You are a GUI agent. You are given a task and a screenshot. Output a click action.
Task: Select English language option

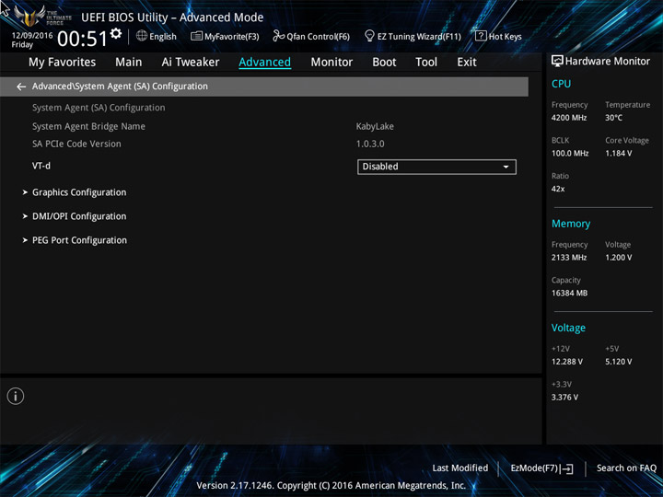pyautogui.click(x=163, y=36)
